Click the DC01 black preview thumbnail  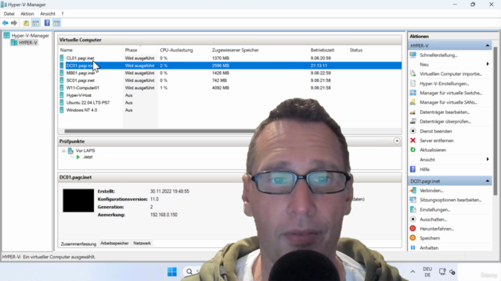click(x=78, y=201)
